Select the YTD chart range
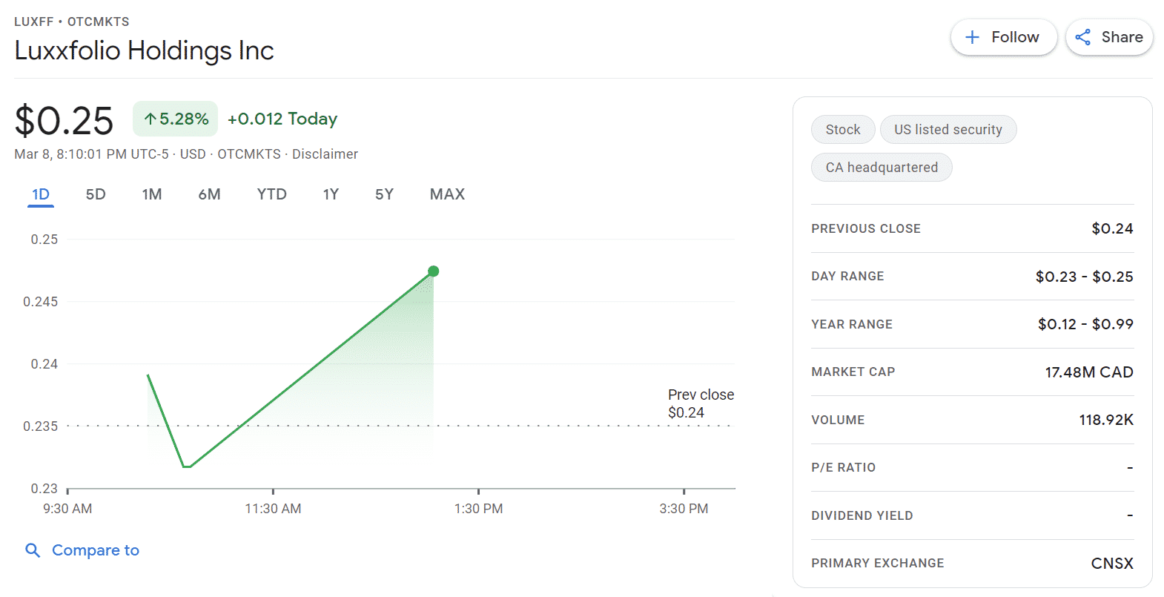The width and height of the screenshot is (1164, 597). [271, 194]
